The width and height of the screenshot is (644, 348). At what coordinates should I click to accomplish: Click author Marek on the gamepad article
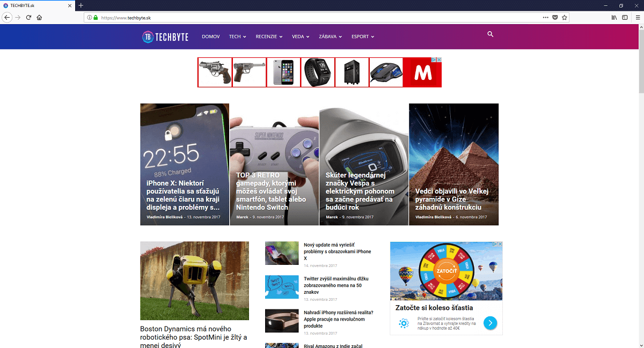(x=243, y=217)
